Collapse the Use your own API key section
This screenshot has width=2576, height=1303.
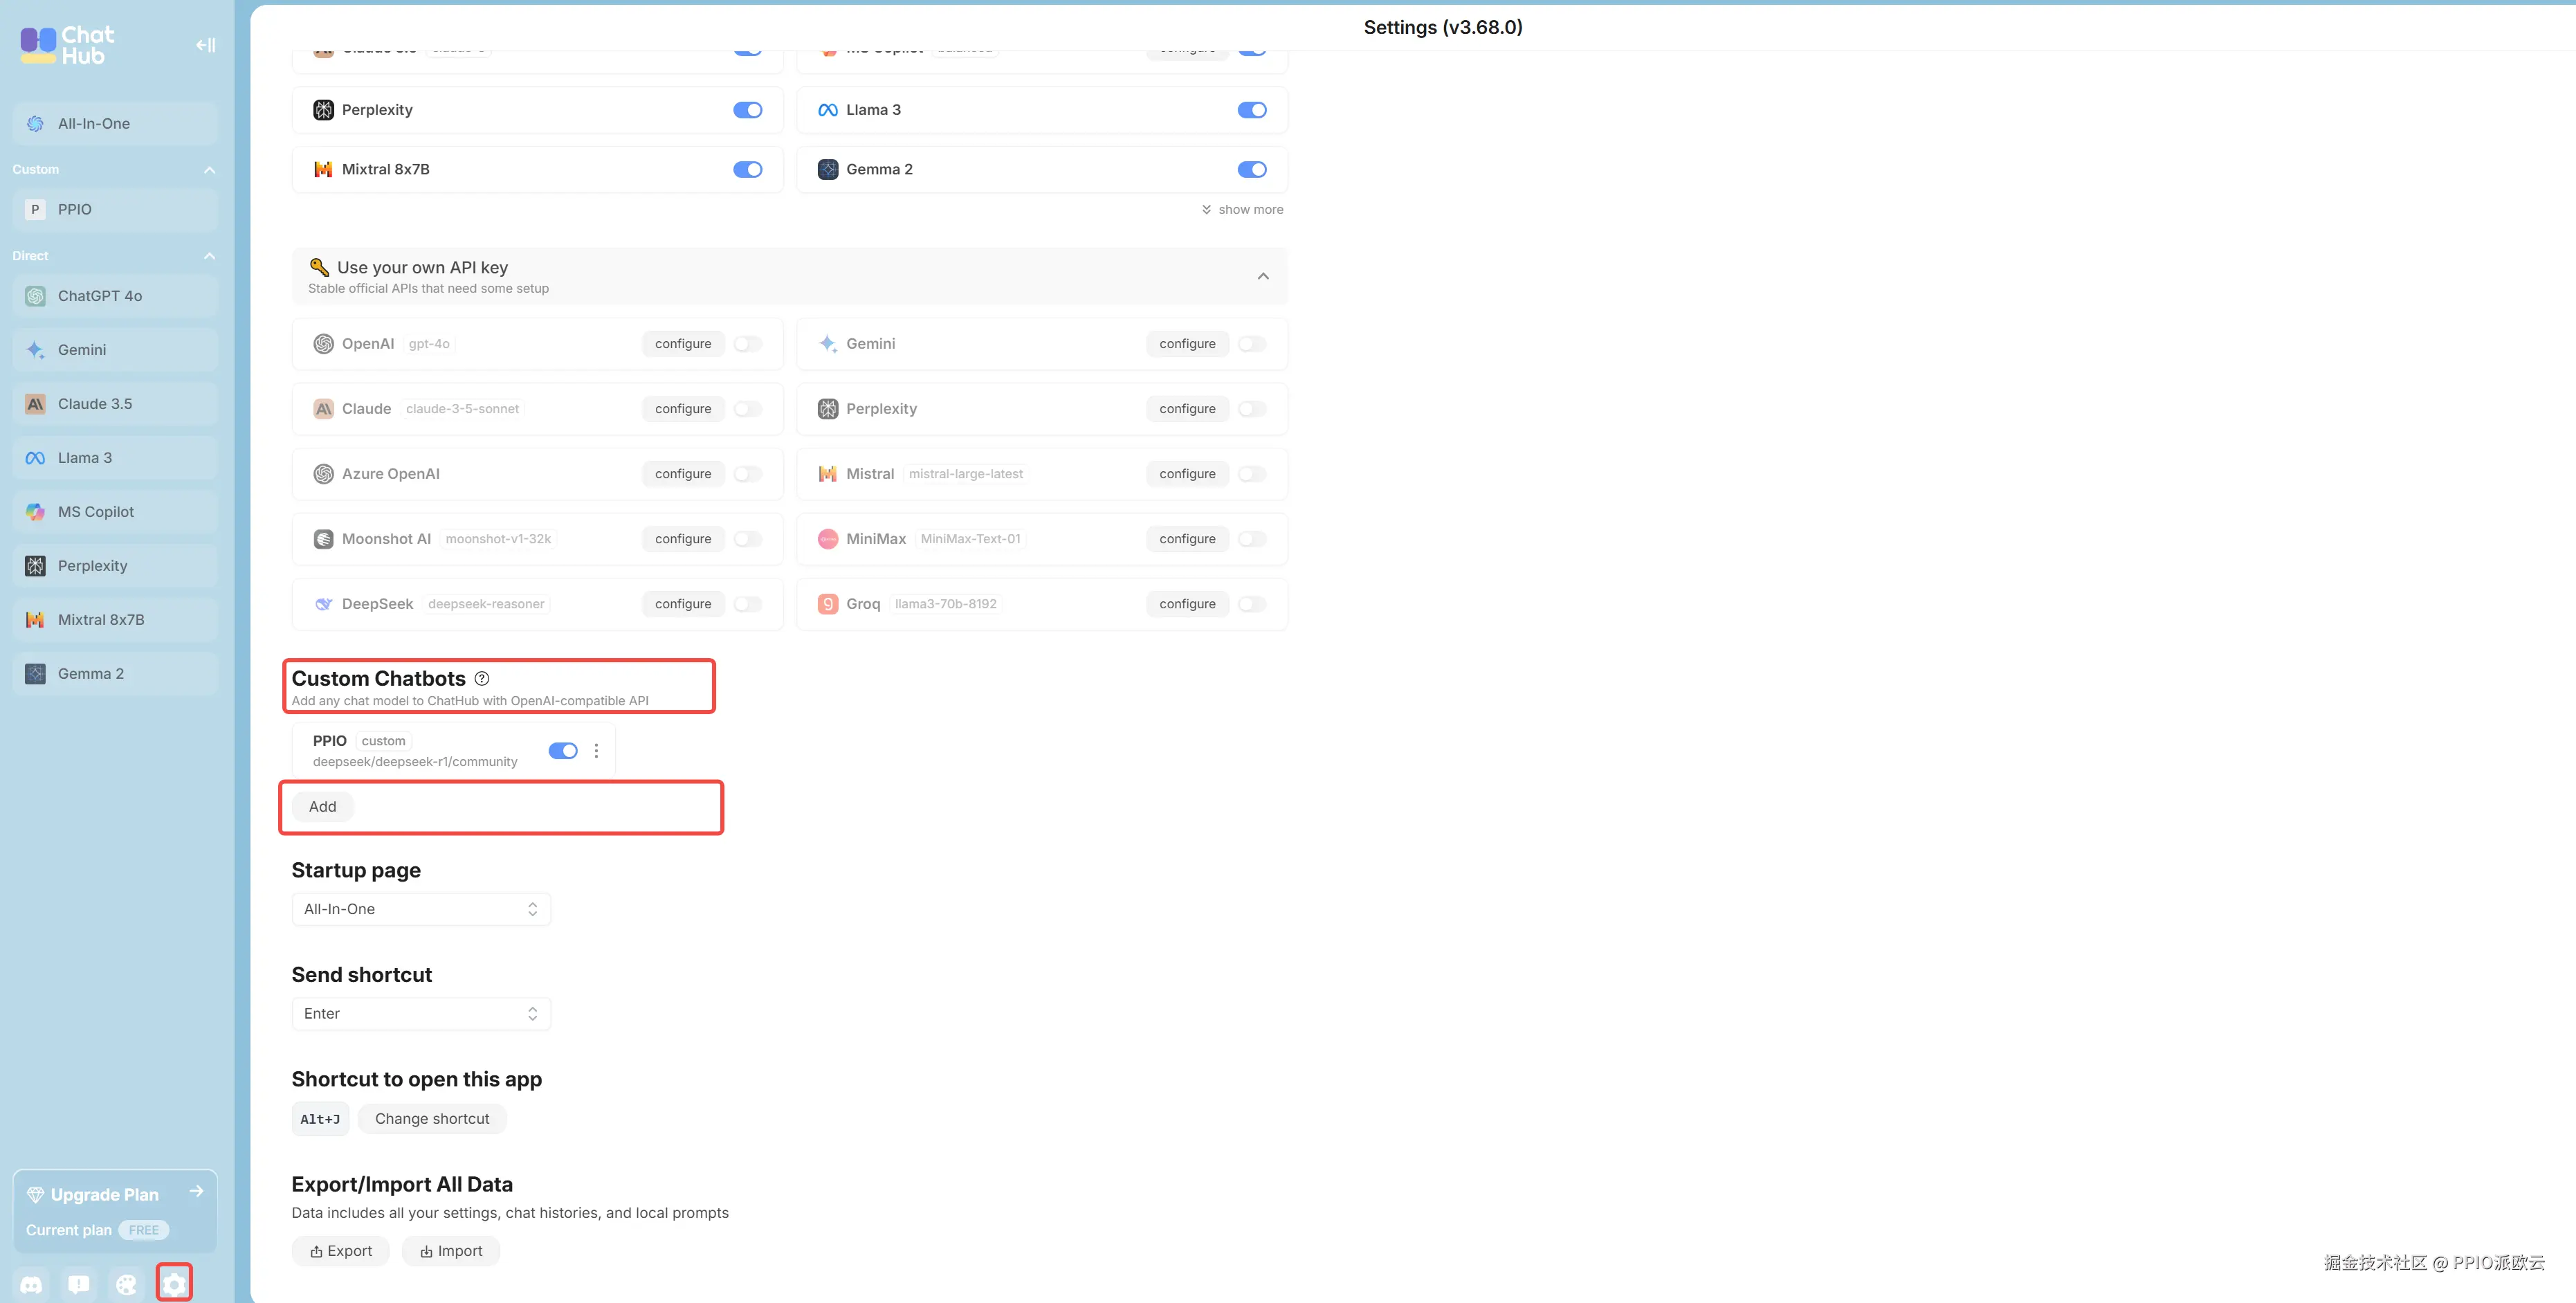click(x=1263, y=276)
